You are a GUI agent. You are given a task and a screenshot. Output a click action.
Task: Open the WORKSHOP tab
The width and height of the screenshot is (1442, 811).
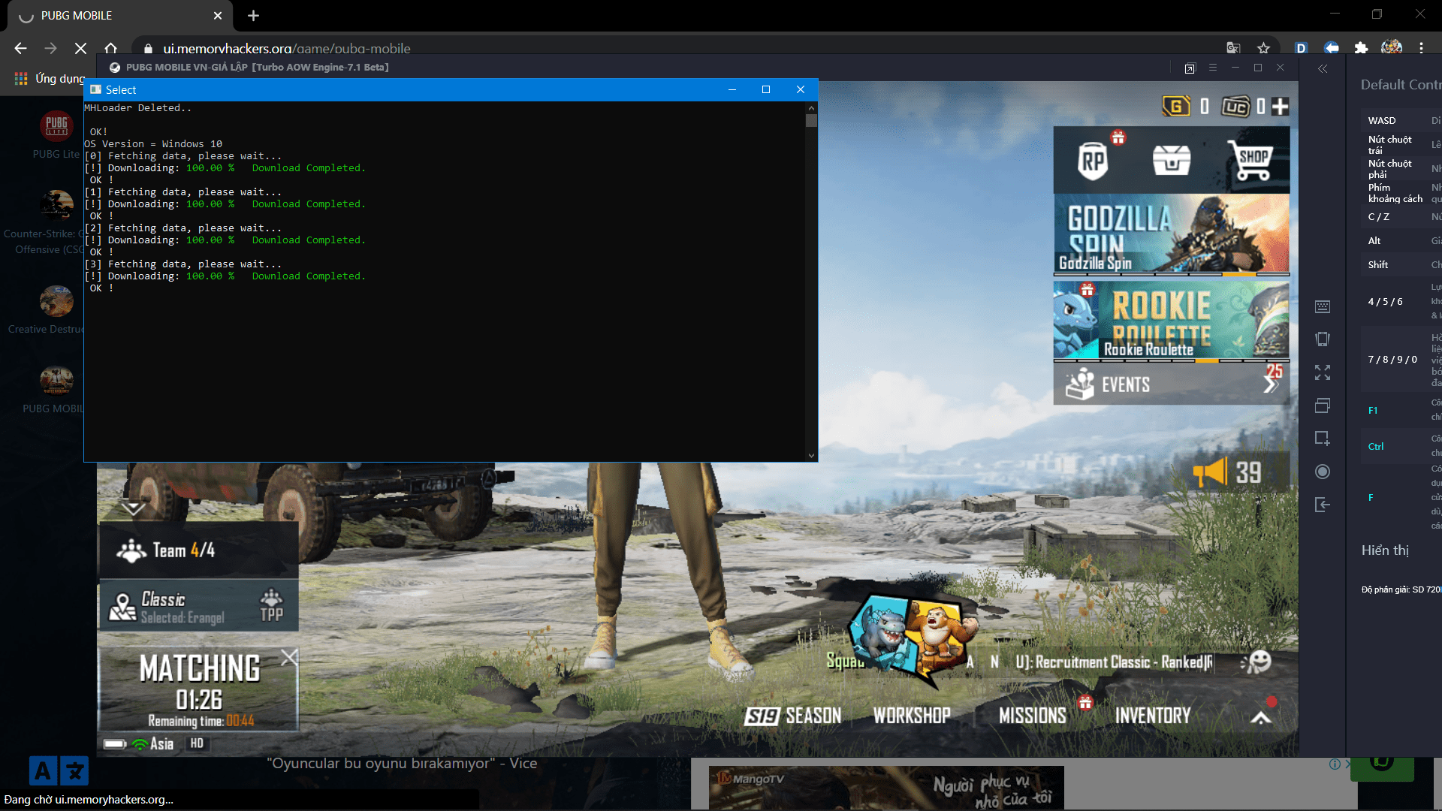coord(912,716)
